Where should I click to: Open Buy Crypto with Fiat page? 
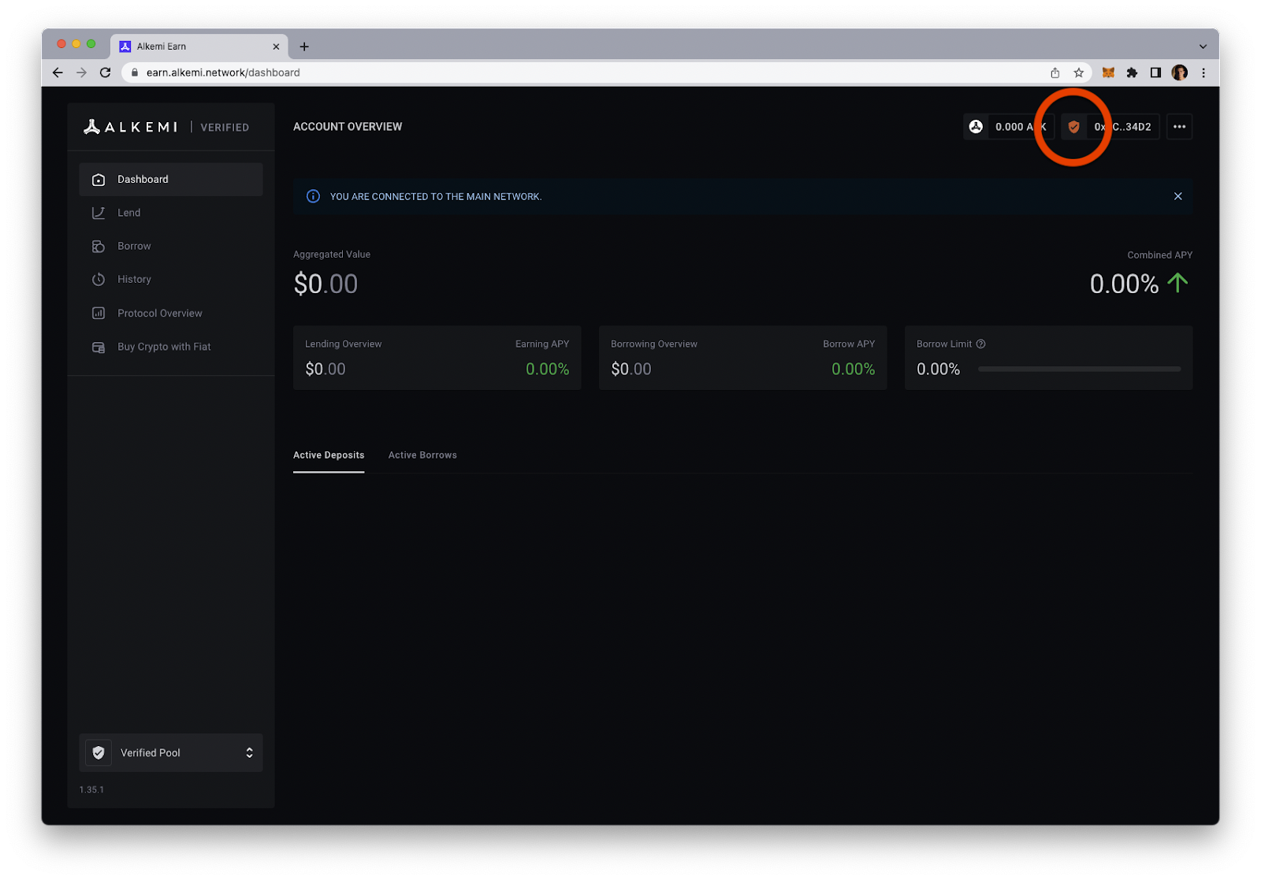click(164, 347)
